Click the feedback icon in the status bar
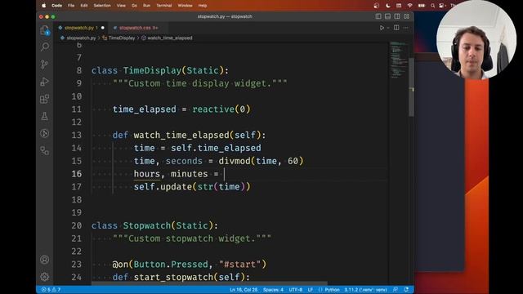The image size is (523, 294). (x=396, y=290)
